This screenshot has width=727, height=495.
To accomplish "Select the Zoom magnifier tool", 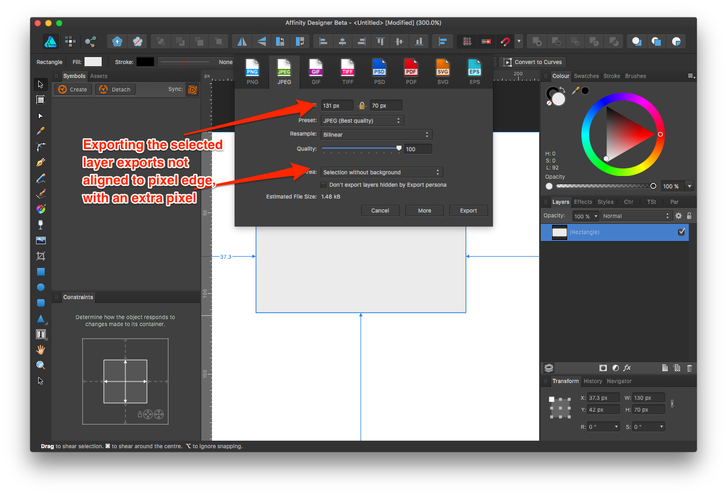I will (40, 365).
